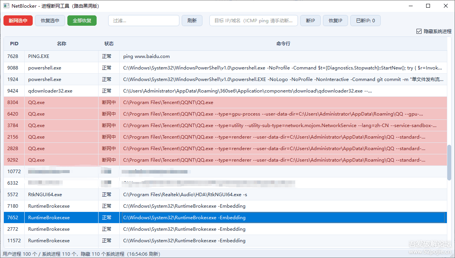Click PID 9292 cell
Screen dimensions: 455x258
14,160
